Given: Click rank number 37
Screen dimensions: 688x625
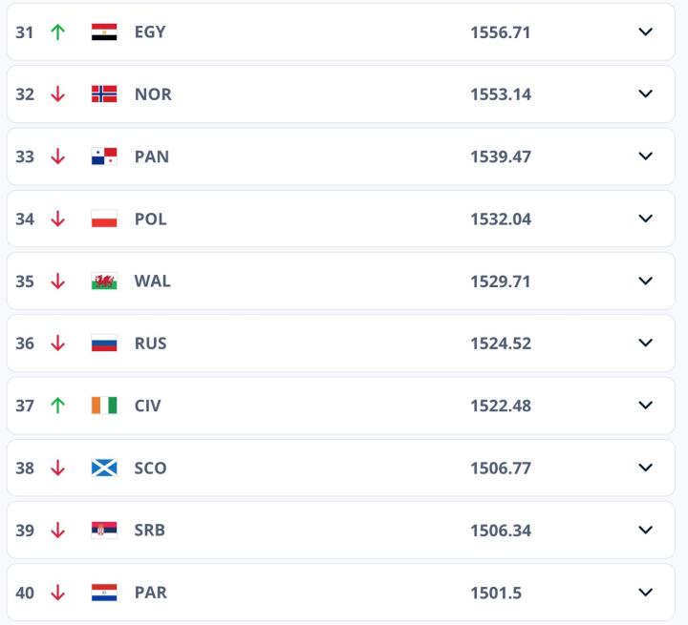Looking at the screenshot, I should click(x=25, y=406).
